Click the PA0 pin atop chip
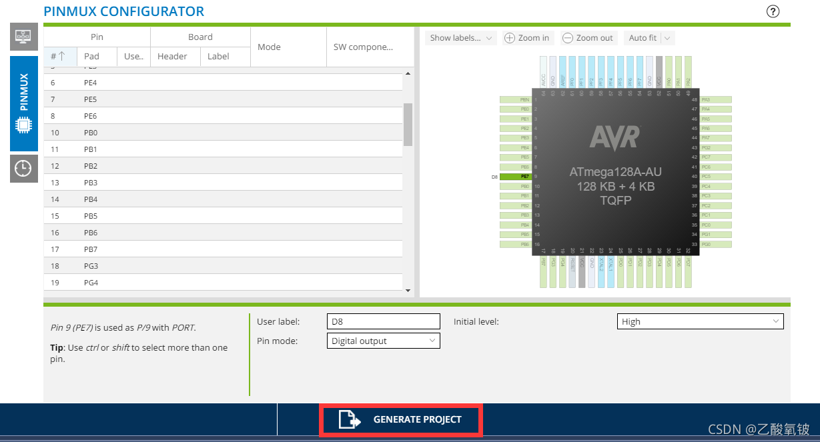The width and height of the screenshot is (820, 442). 669,72
